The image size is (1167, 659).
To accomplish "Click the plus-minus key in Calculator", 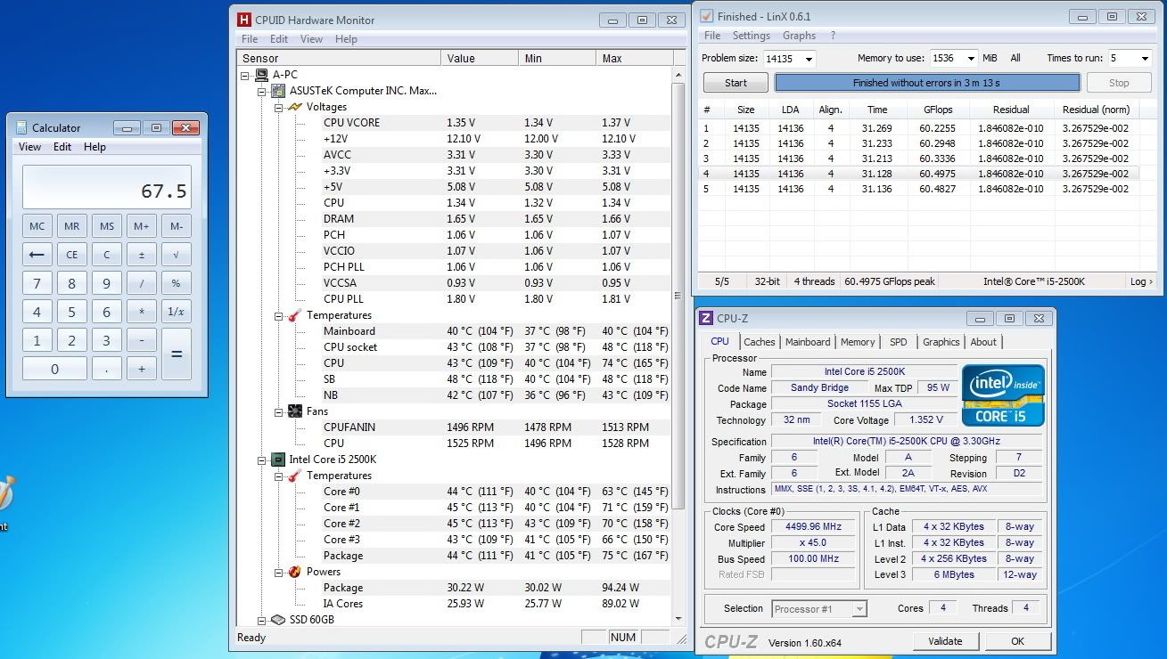I will (141, 255).
